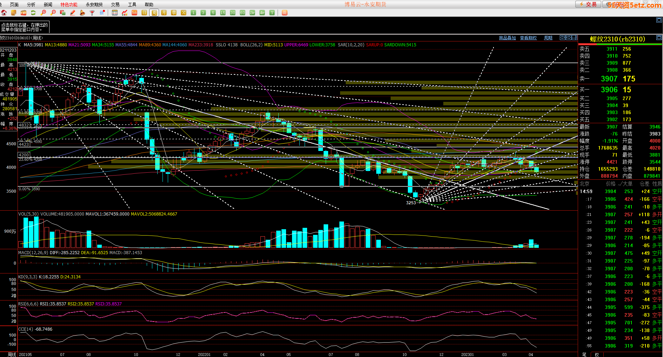This screenshot has width=663, height=357.
Task: Click the orange X custom period icon
Action: (x=184, y=13)
